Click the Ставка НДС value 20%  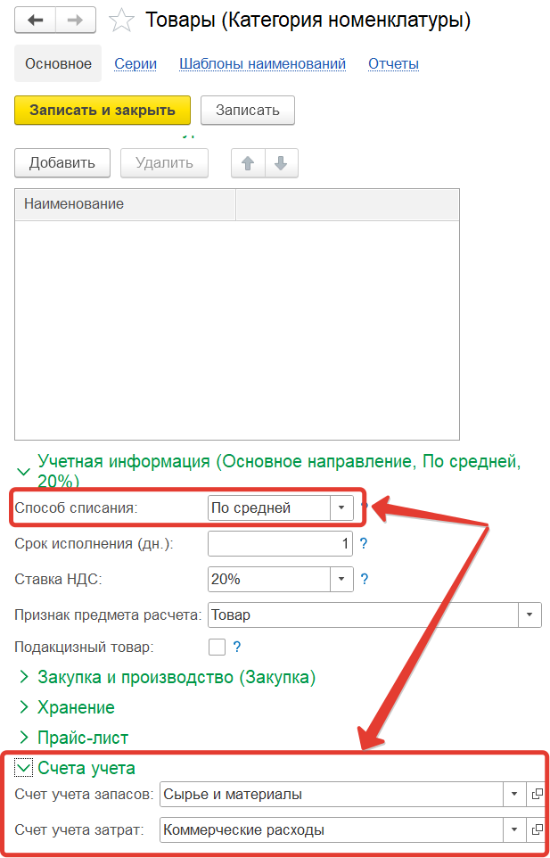[x=269, y=579]
